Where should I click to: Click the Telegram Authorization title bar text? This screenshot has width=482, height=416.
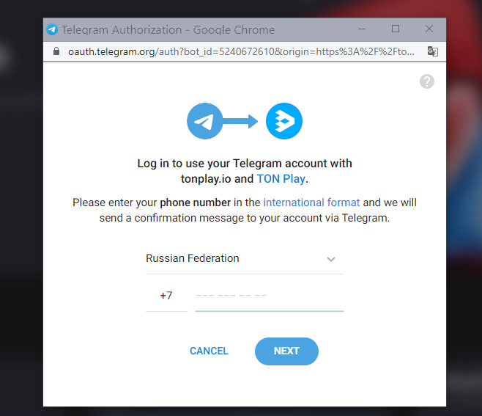[x=168, y=30]
